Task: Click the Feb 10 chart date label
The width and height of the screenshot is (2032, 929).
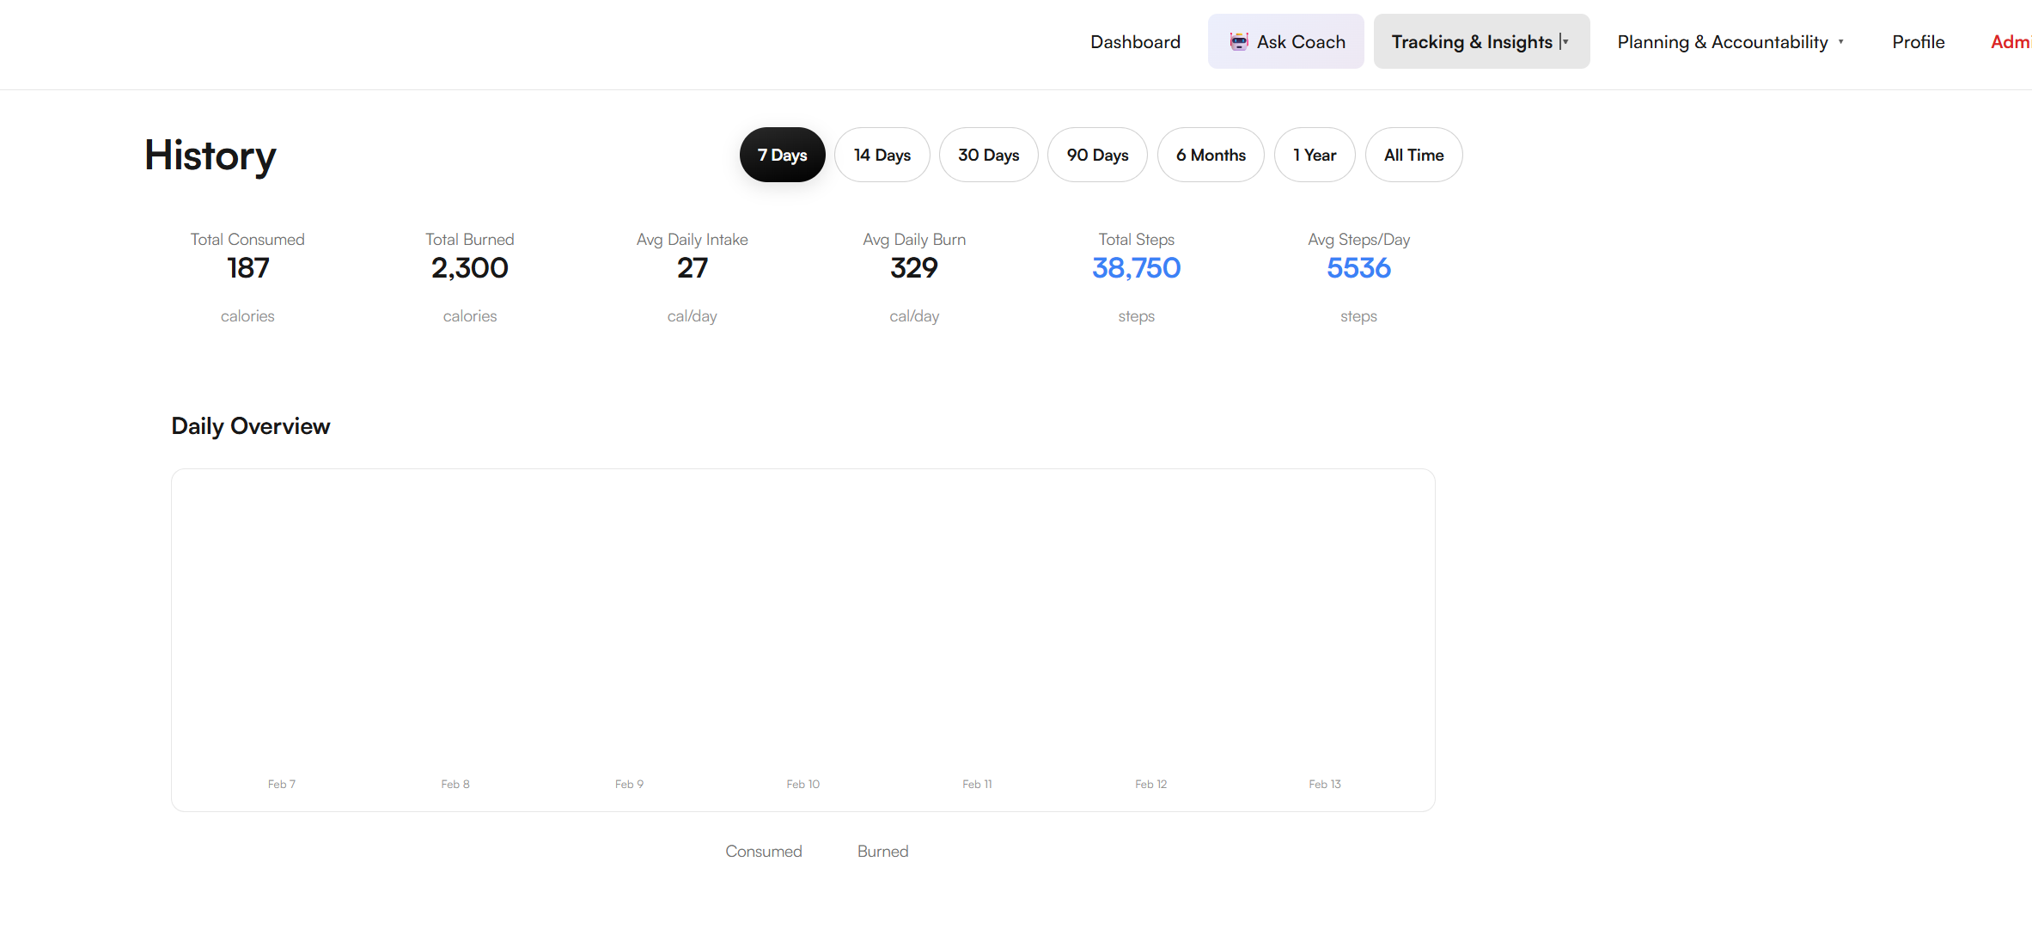Action: [x=803, y=784]
